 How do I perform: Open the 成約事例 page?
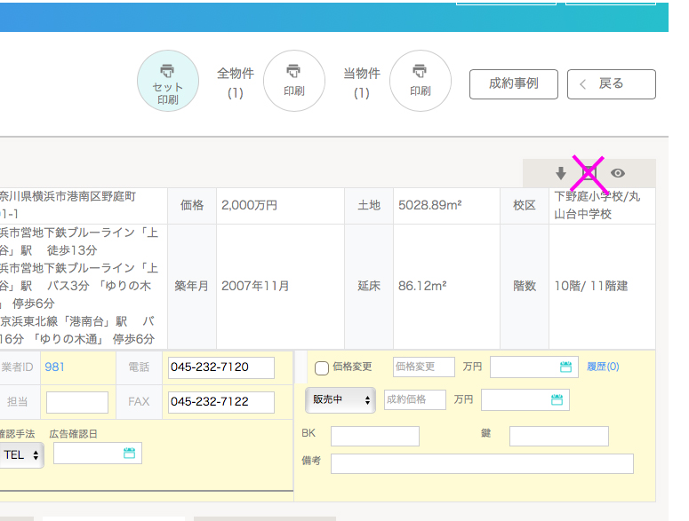coord(513,84)
